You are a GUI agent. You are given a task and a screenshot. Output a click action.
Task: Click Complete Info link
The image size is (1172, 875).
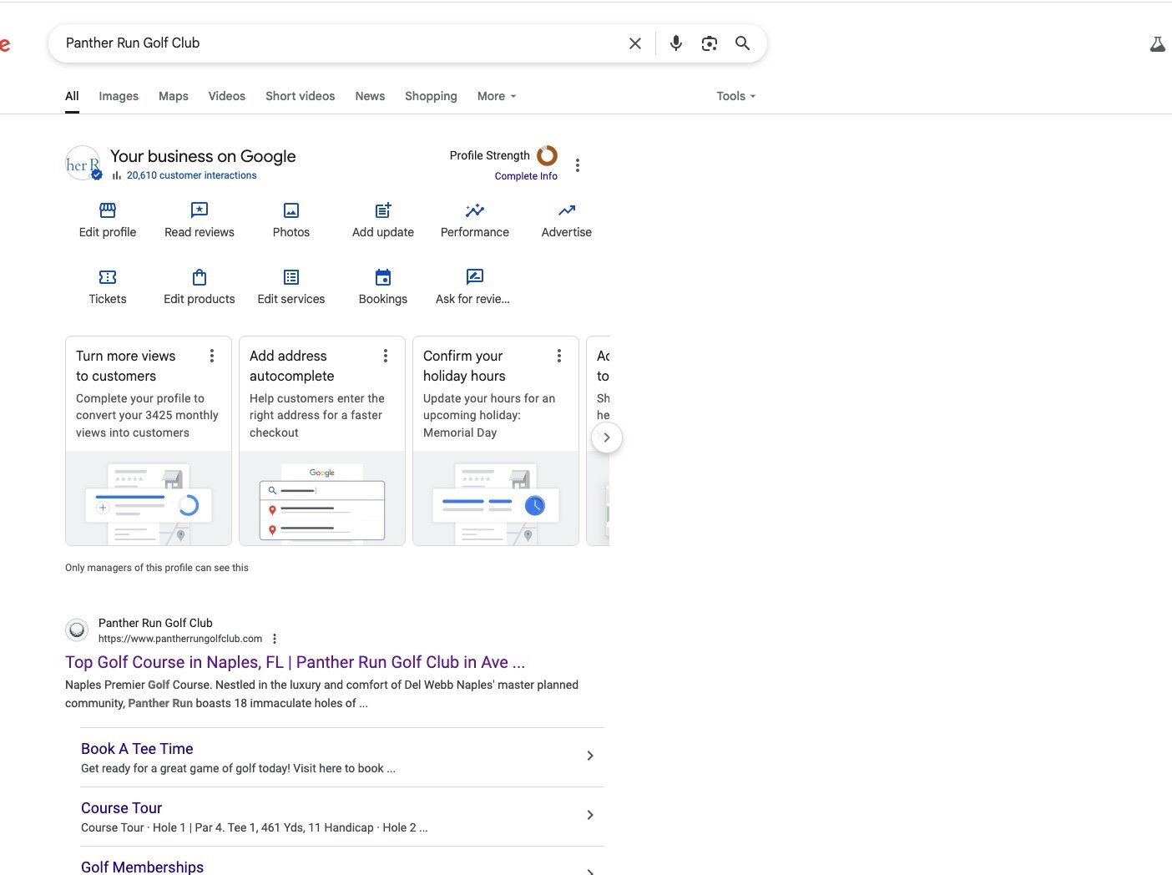tap(526, 176)
